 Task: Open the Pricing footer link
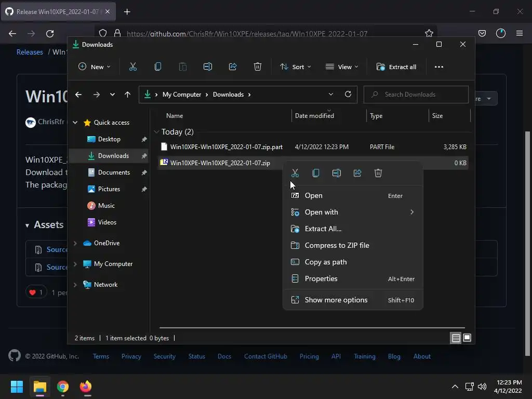(x=309, y=356)
